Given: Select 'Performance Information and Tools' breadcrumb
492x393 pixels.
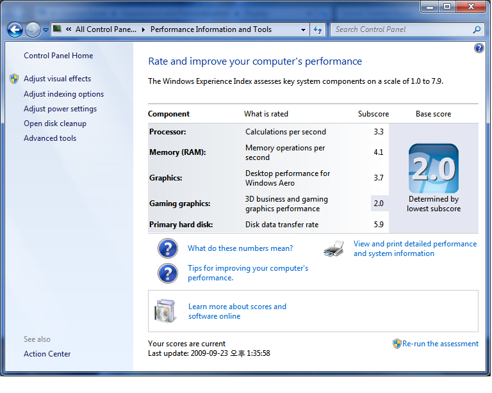Looking at the screenshot, I should 211,29.
